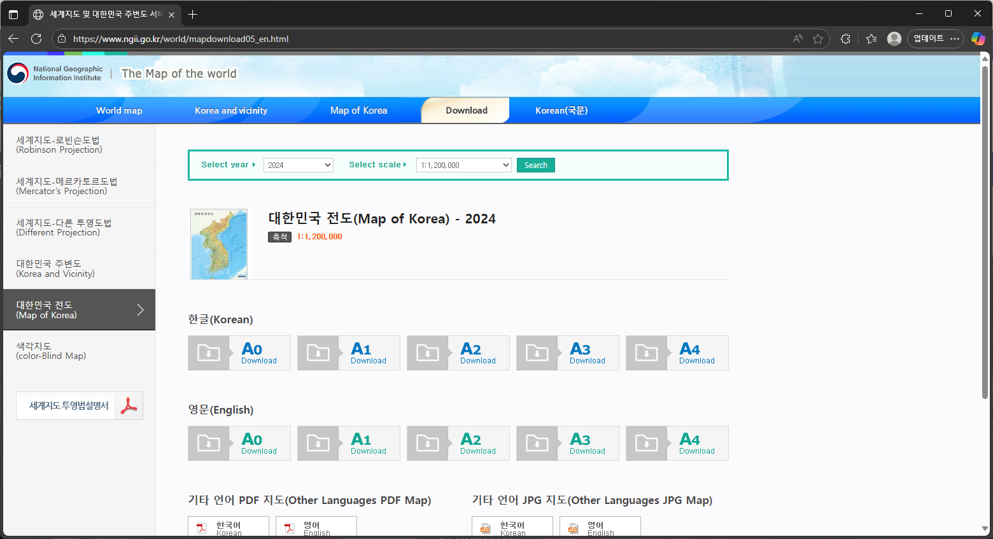Open Mercator's Projection sidebar item

(80, 186)
